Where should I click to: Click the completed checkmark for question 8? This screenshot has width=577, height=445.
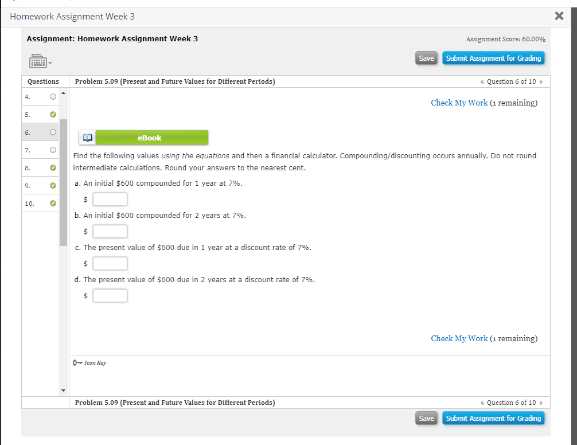[52, 167]
